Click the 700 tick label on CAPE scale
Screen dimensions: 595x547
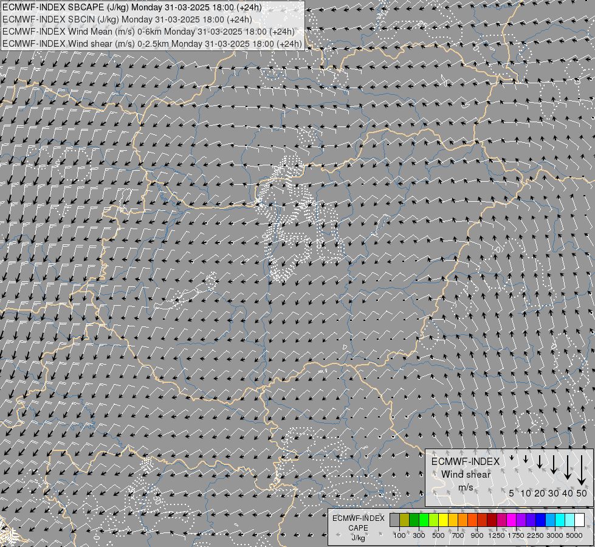click(x=458, y=535)
